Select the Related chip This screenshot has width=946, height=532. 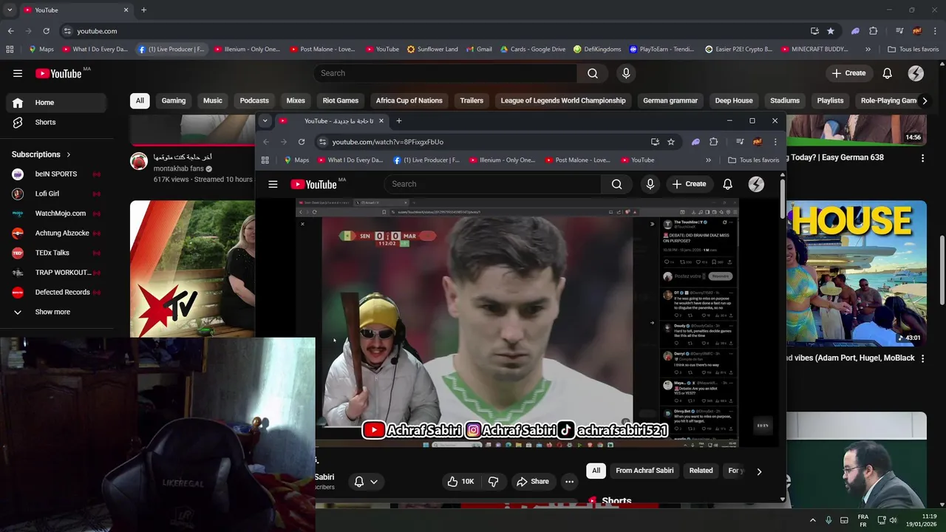[x=701, y=471]
